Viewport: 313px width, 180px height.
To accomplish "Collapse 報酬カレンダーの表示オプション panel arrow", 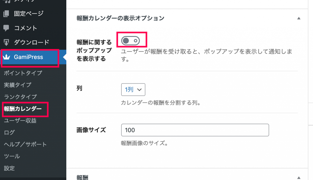I will [x=299, y=18].
